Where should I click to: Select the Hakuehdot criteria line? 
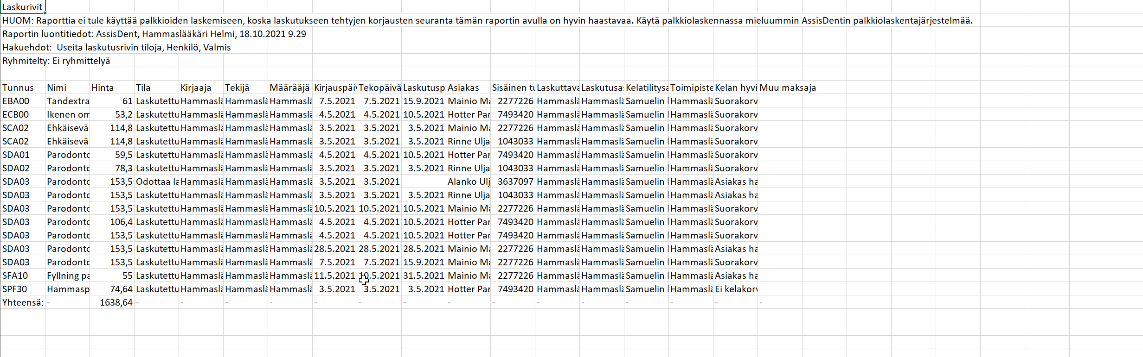coord(116,47)
